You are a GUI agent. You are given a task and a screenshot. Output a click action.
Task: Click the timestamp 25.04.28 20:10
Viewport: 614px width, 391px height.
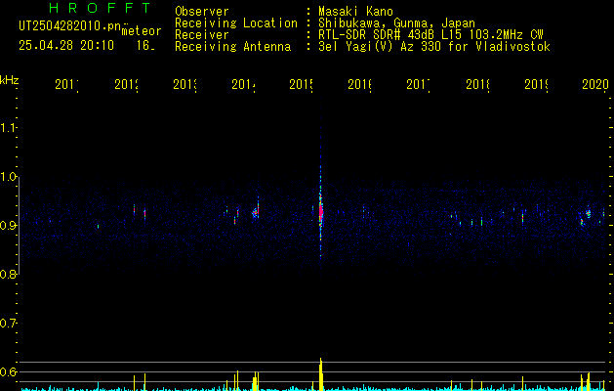[x=66, y=46]
